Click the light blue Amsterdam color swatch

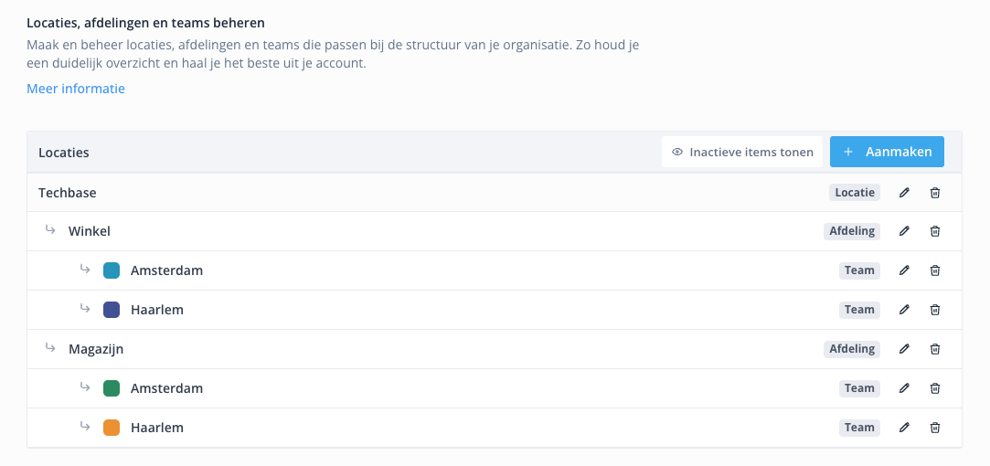pos(112,270)
